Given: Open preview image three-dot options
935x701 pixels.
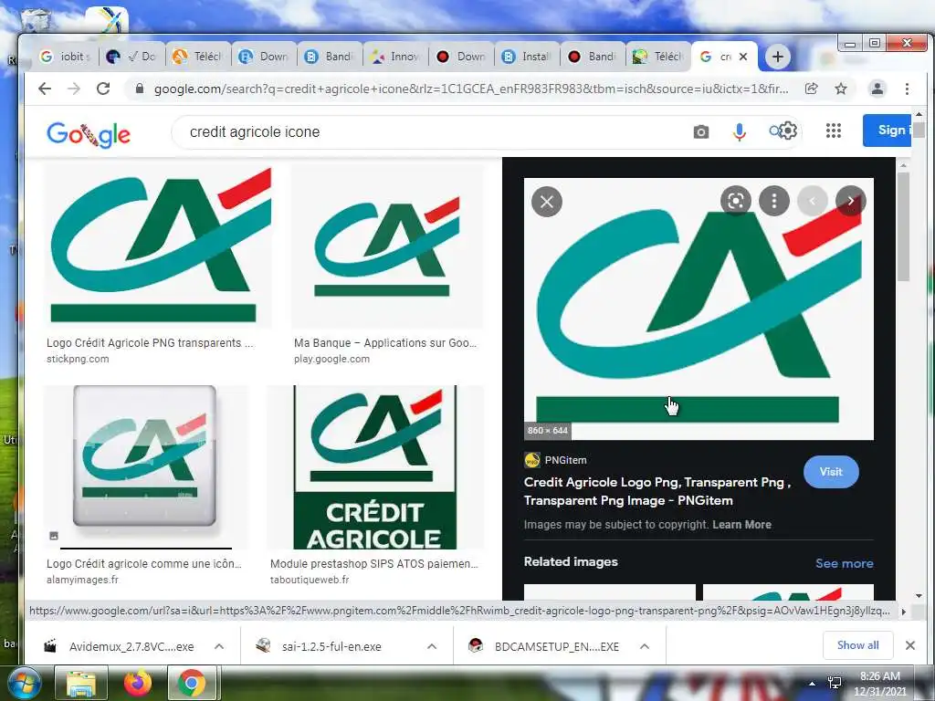Looking at the screenshot, I should point(774,201).
